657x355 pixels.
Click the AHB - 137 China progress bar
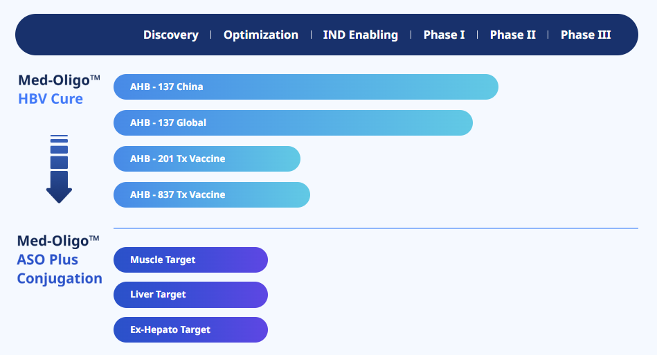click(306, 87)
